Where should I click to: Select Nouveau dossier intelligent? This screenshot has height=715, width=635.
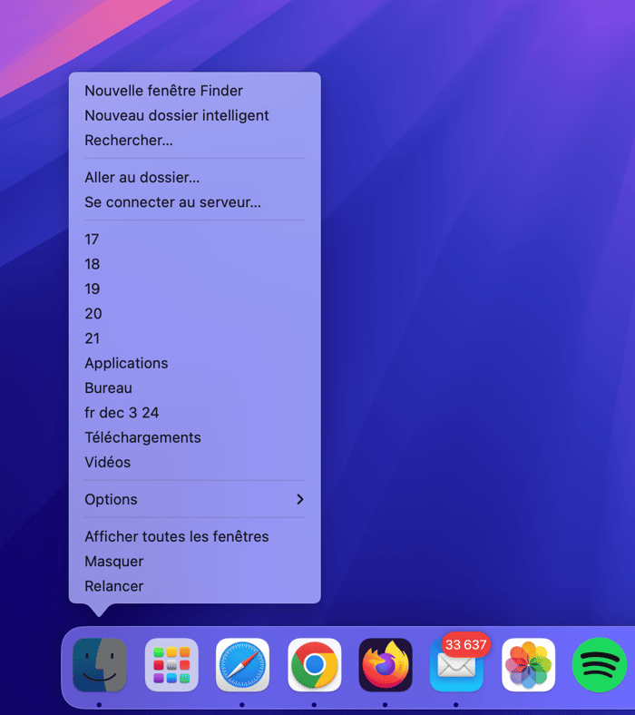pyautogui.click(x=195, y=115)
